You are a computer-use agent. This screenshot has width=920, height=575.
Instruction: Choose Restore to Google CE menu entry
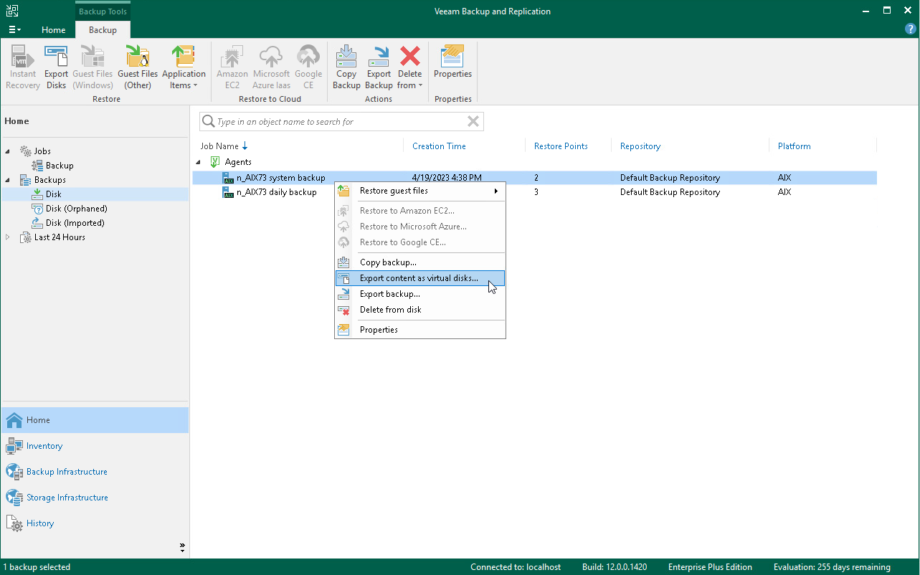click(420, 242)
